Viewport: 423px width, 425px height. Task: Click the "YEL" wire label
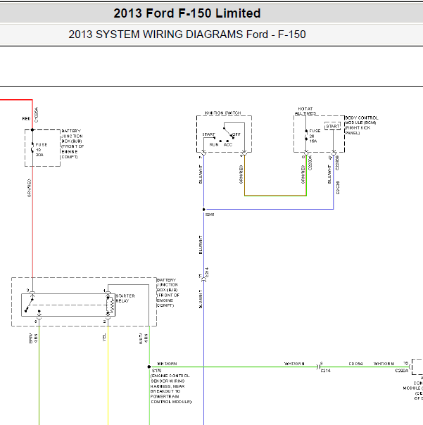pyautogui.click(x=104, y=337)
